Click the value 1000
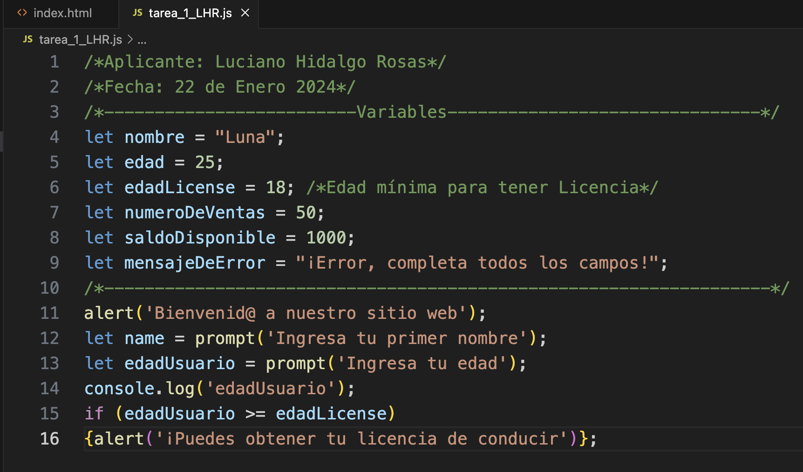Image resolution: width=803 pixels, height=472 pixels. (326, 238)
